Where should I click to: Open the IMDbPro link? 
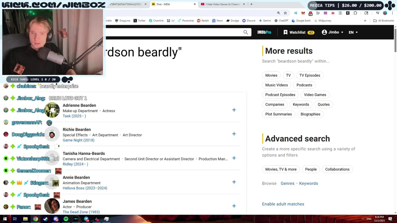point(264,32)
